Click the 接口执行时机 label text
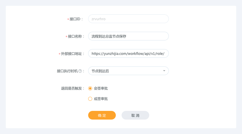Viewport: 242px width, 134px height. pyautogui.click(x=67, y=71)
